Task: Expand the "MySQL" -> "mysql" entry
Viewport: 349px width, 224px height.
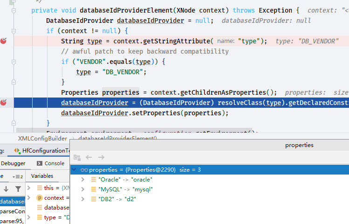Action: coord(83,189)
